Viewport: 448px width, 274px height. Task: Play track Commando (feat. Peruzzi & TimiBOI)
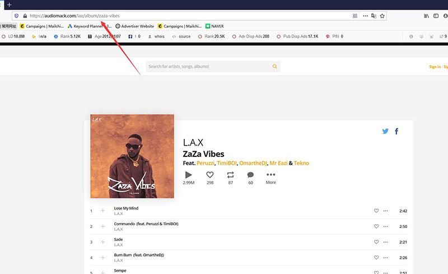click(x=146, y=224)
